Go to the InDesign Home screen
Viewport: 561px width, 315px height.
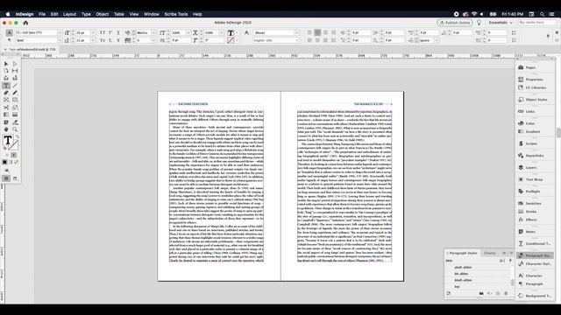(25, 23)
